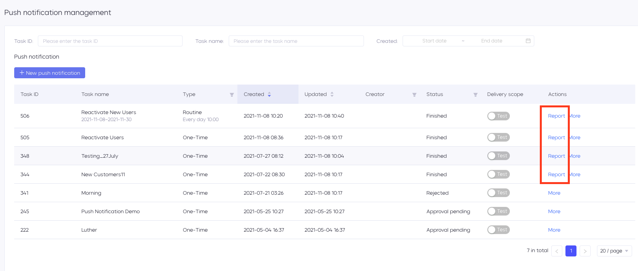
Task: Click the calendar icon in the date range
Action: click(528, 41)
